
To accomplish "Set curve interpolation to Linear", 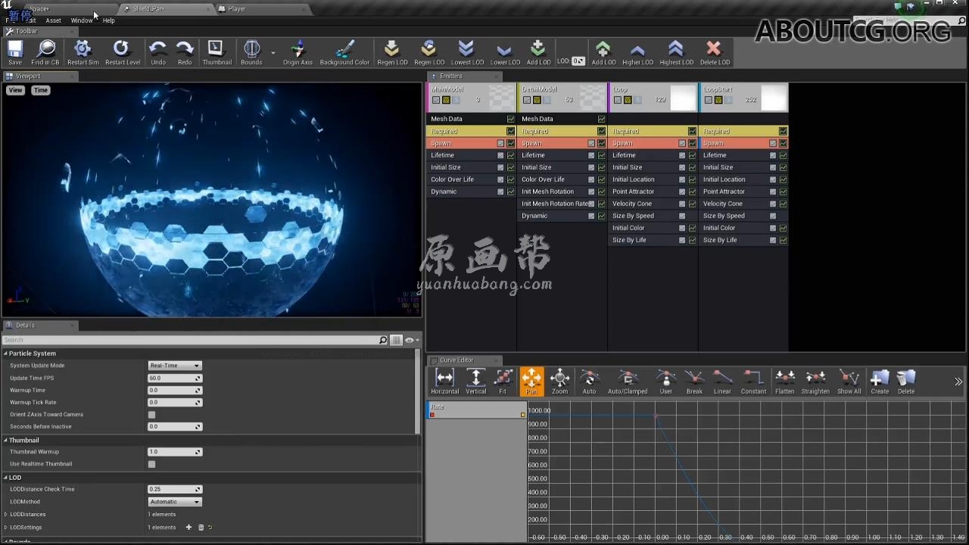I will pyautogui.click(x=722, y=381).
